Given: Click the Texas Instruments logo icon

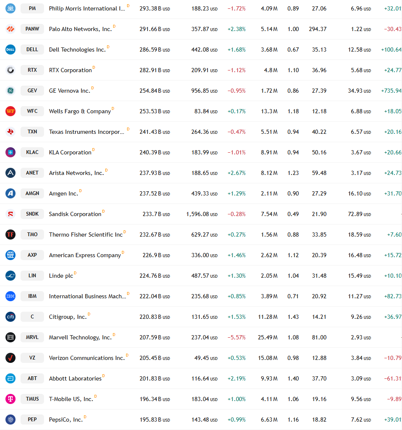Looking at the screenshot, I should (10, 132).
